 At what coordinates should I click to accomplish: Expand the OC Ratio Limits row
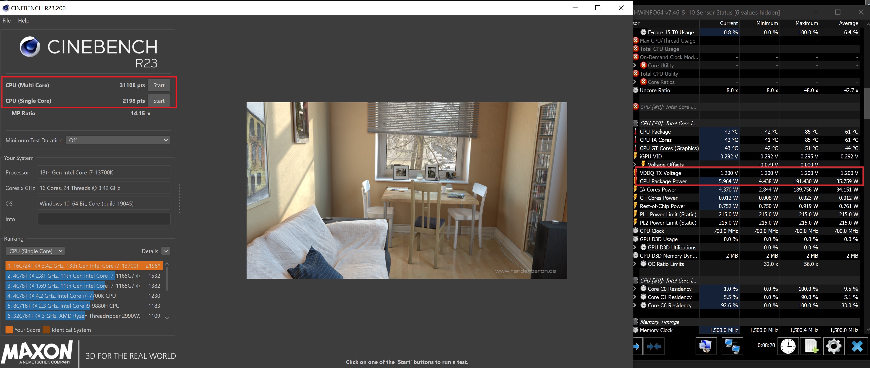[635, 264]
